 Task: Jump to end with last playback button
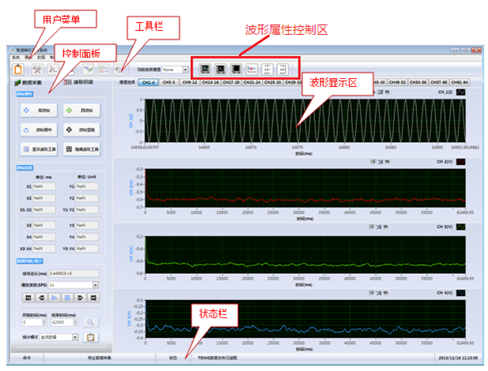click(93, 298)
